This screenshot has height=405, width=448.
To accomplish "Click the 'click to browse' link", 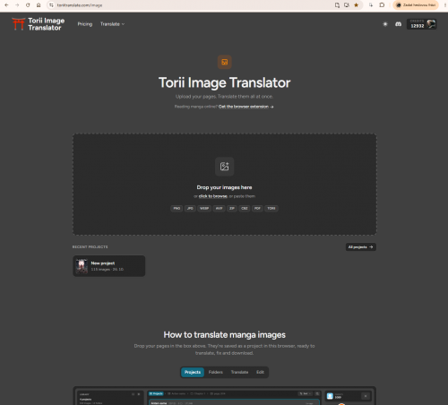I will coord(213,196).
